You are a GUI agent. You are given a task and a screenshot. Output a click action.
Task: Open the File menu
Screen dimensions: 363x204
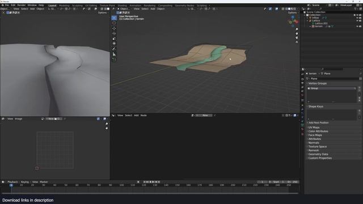7,5
